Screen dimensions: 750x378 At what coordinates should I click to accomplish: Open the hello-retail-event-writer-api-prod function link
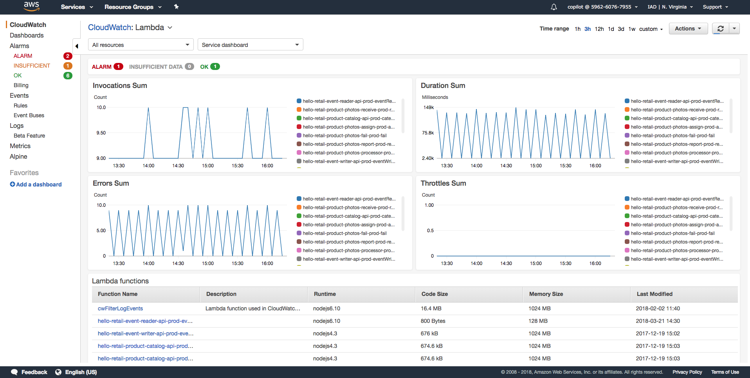146,333
